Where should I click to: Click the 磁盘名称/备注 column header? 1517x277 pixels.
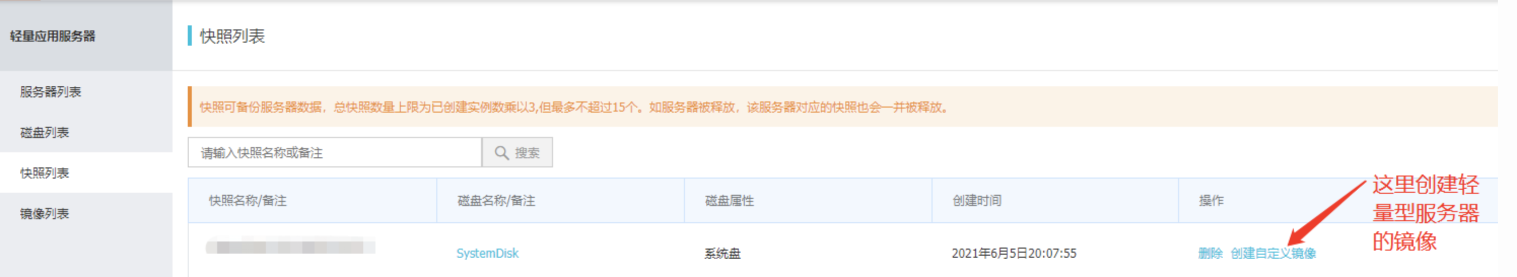tap(496, 201)
